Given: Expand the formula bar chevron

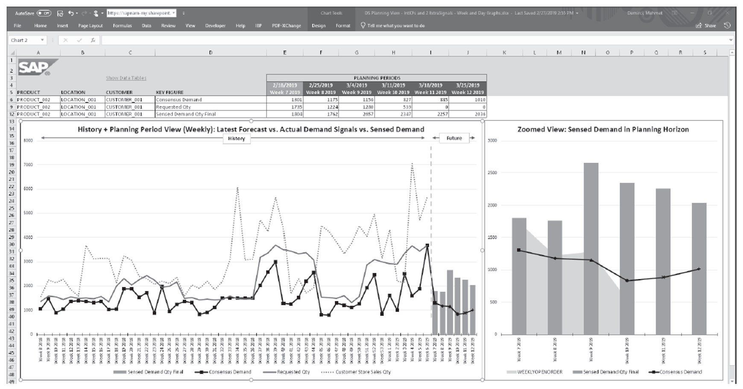Looking at the screenshot, I should click(x=731, y=40).
